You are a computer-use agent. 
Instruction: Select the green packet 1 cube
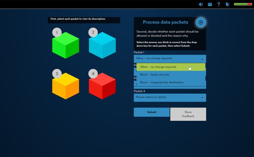point(66,45)
